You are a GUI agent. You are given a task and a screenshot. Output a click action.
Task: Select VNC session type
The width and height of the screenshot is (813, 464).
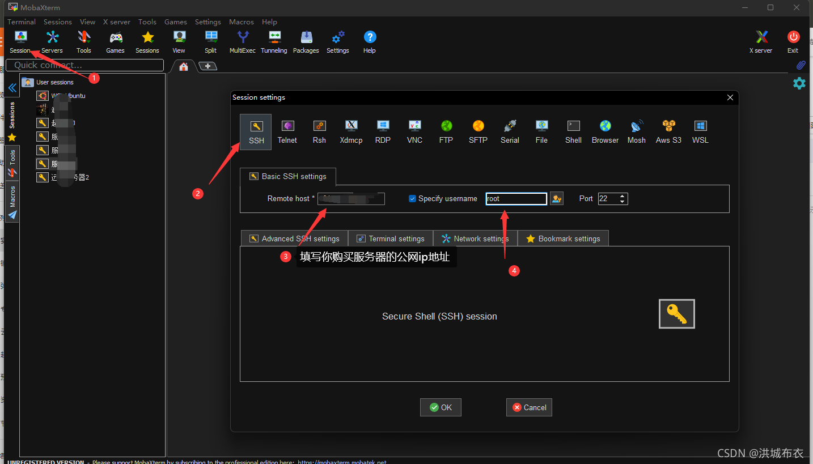(414, 132)
